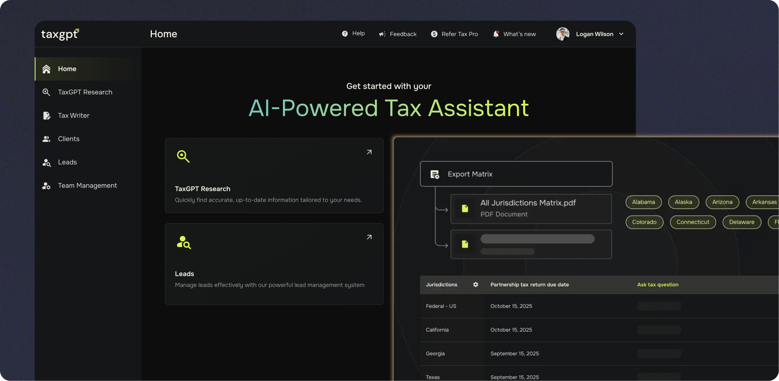
Task: Expand Logan Wilson account dropdown
Action: click(x=621, y=34)
